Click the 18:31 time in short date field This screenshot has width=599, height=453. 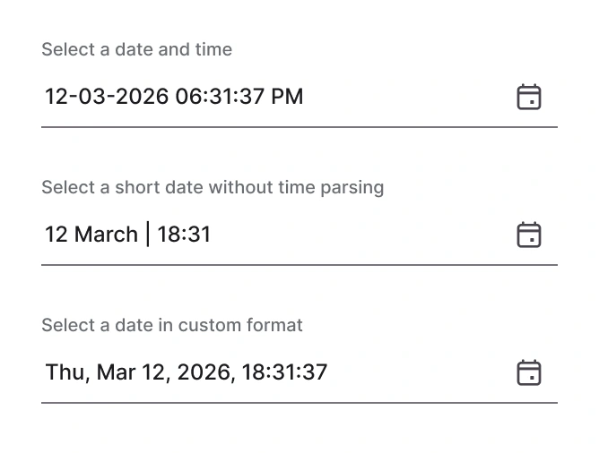184,235
